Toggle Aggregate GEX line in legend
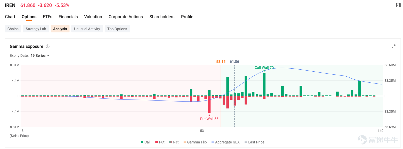This screenshot has height=149, width=403. pyautogui.click(x=225, y=142)
